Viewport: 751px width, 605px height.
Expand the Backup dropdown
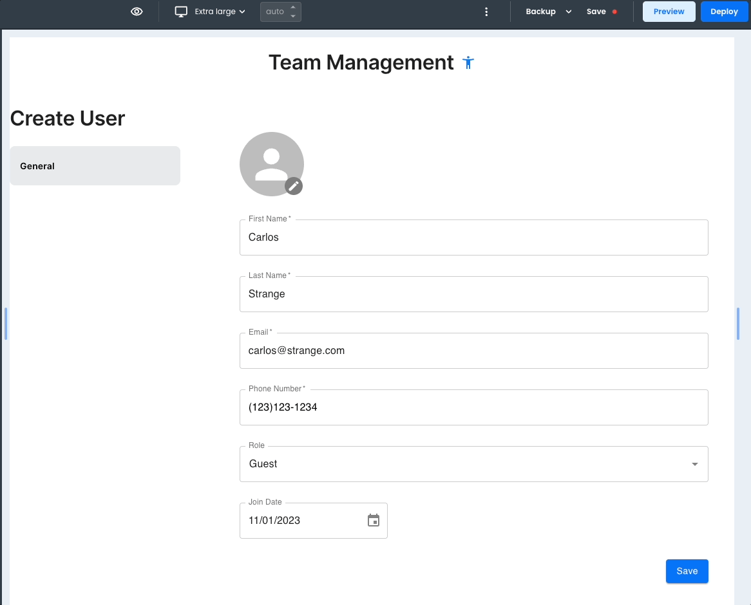click(x=548, y=12)
